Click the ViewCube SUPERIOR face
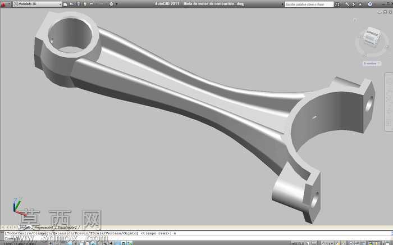The width and height of the screenshot is (393, 245). click(372, 33)
